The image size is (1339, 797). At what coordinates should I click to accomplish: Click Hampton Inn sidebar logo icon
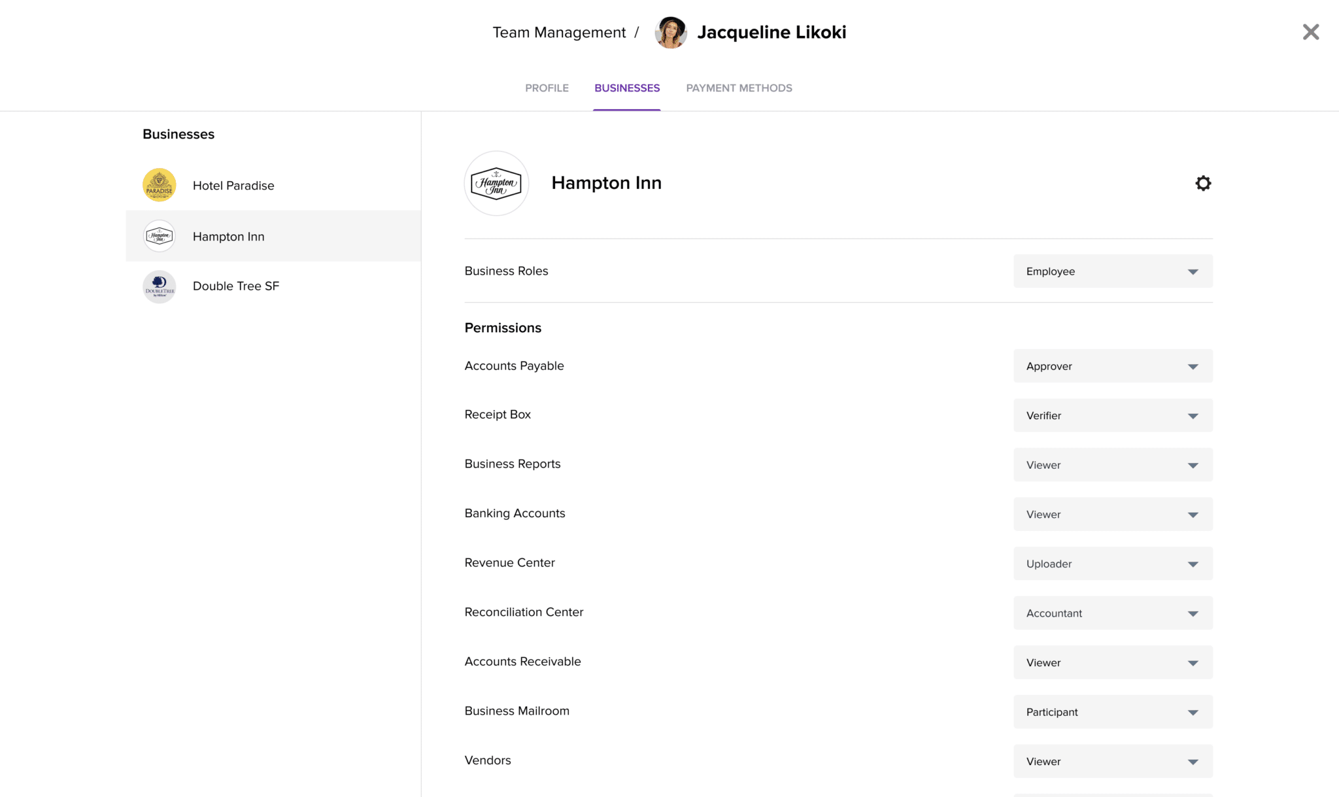tap(160, 236)
